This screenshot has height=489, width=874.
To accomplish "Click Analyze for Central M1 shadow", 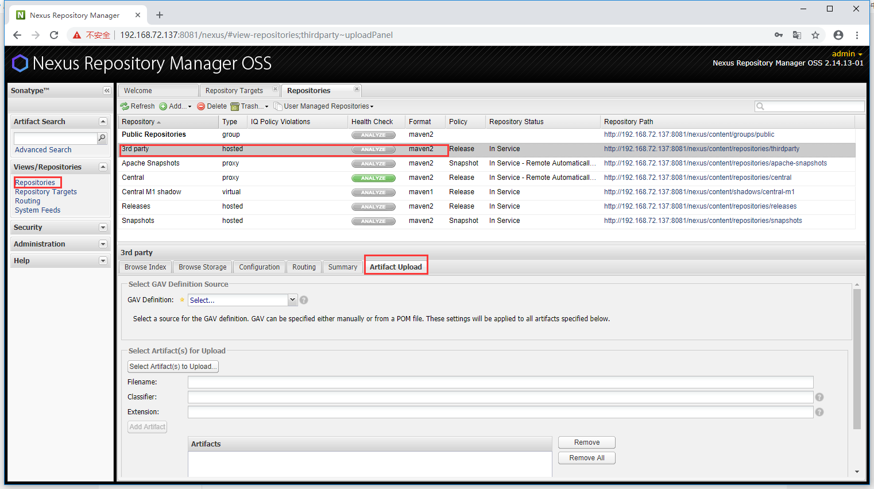I will pos(373,192).
